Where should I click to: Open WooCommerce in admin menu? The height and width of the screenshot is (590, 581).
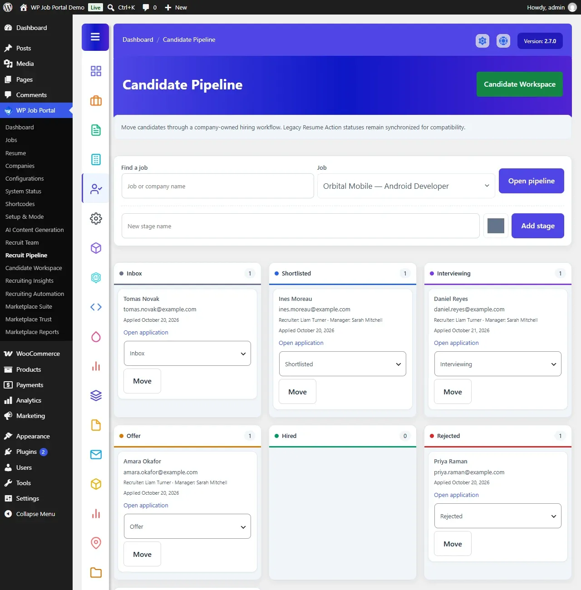point(36,354)
